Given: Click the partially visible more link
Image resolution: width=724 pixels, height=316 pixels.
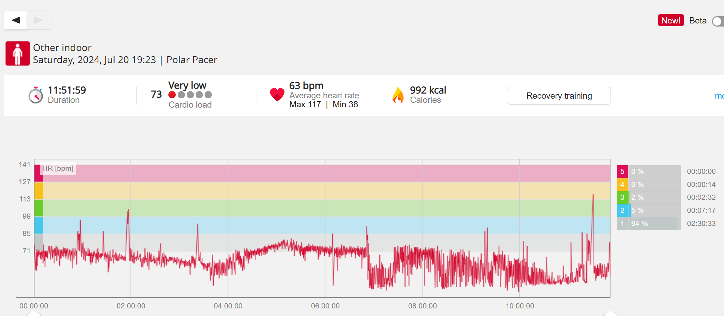Looking at the screenshot, I should coord(719,96).
